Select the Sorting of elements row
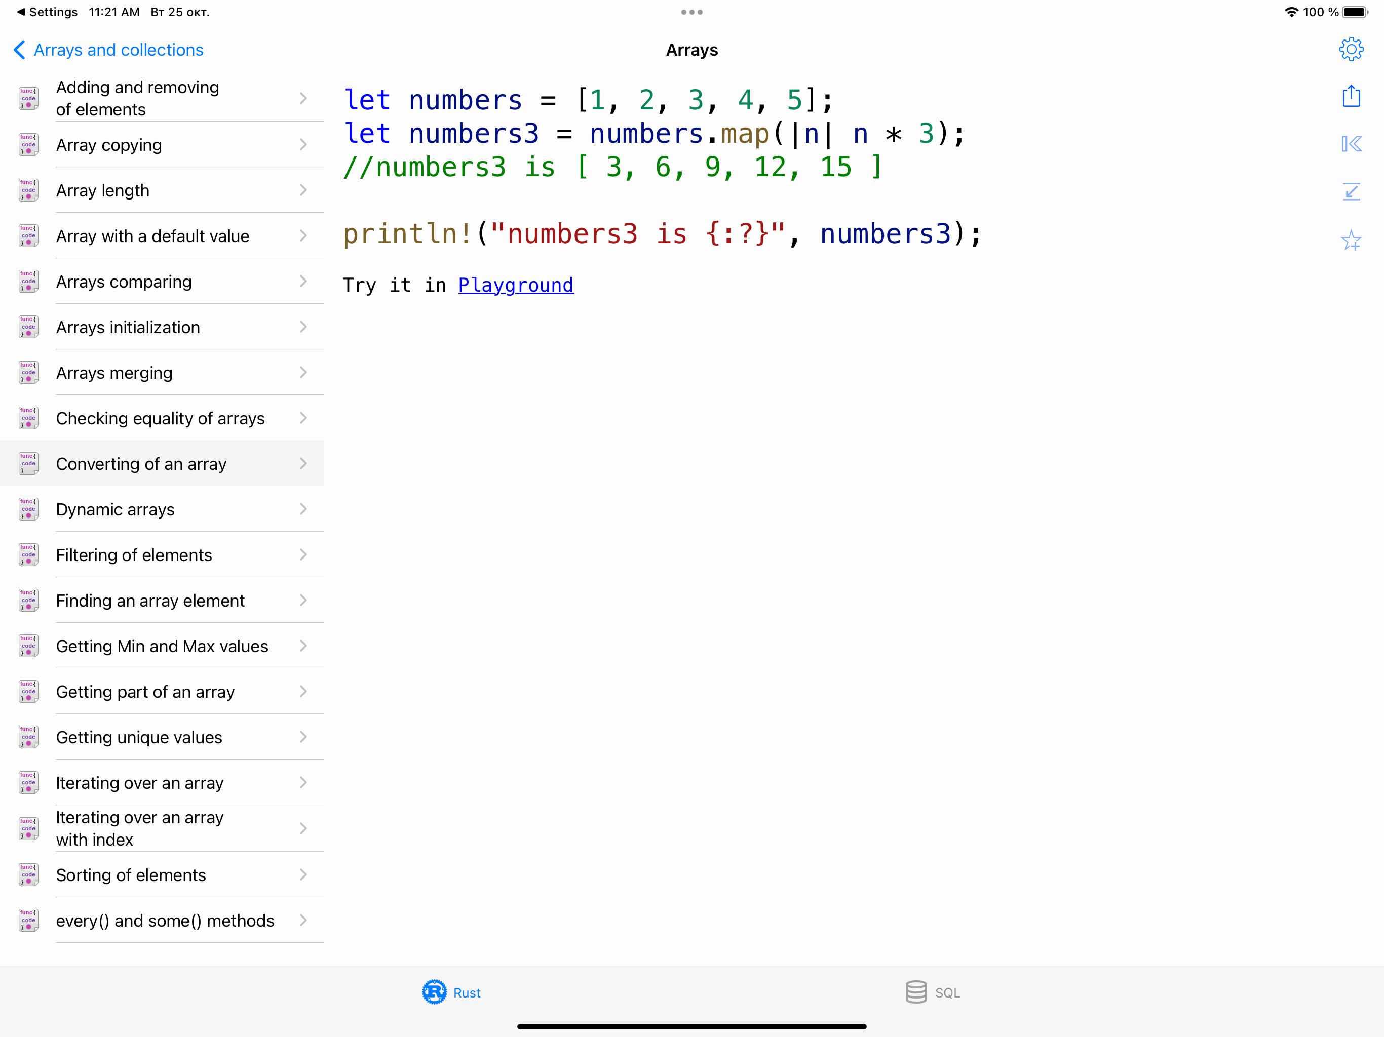Screen dimensions: 1384x1037 coord(162,874)
